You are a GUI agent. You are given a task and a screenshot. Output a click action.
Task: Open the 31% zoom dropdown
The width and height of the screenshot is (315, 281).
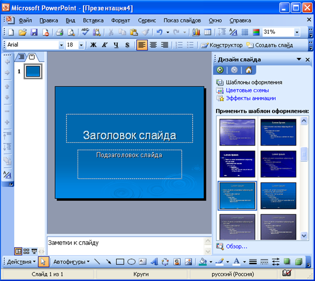[297, 32]
